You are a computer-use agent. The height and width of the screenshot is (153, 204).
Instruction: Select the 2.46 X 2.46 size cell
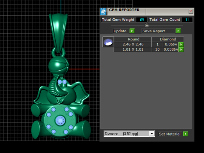point(133,44)
